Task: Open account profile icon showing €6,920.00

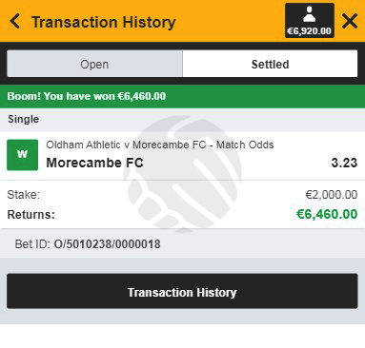Action: pos(310,21)
